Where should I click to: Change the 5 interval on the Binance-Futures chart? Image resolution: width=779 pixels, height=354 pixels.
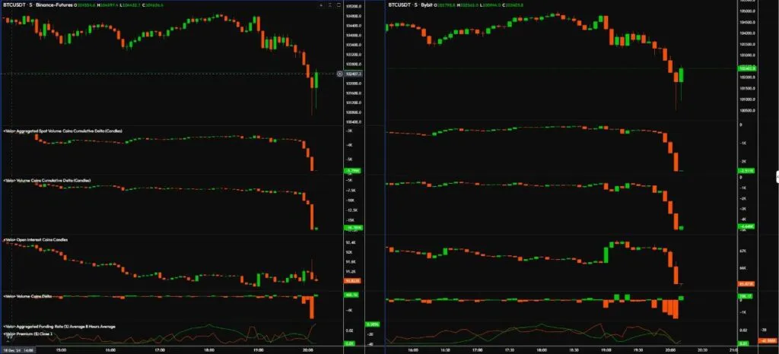(30, 5)
